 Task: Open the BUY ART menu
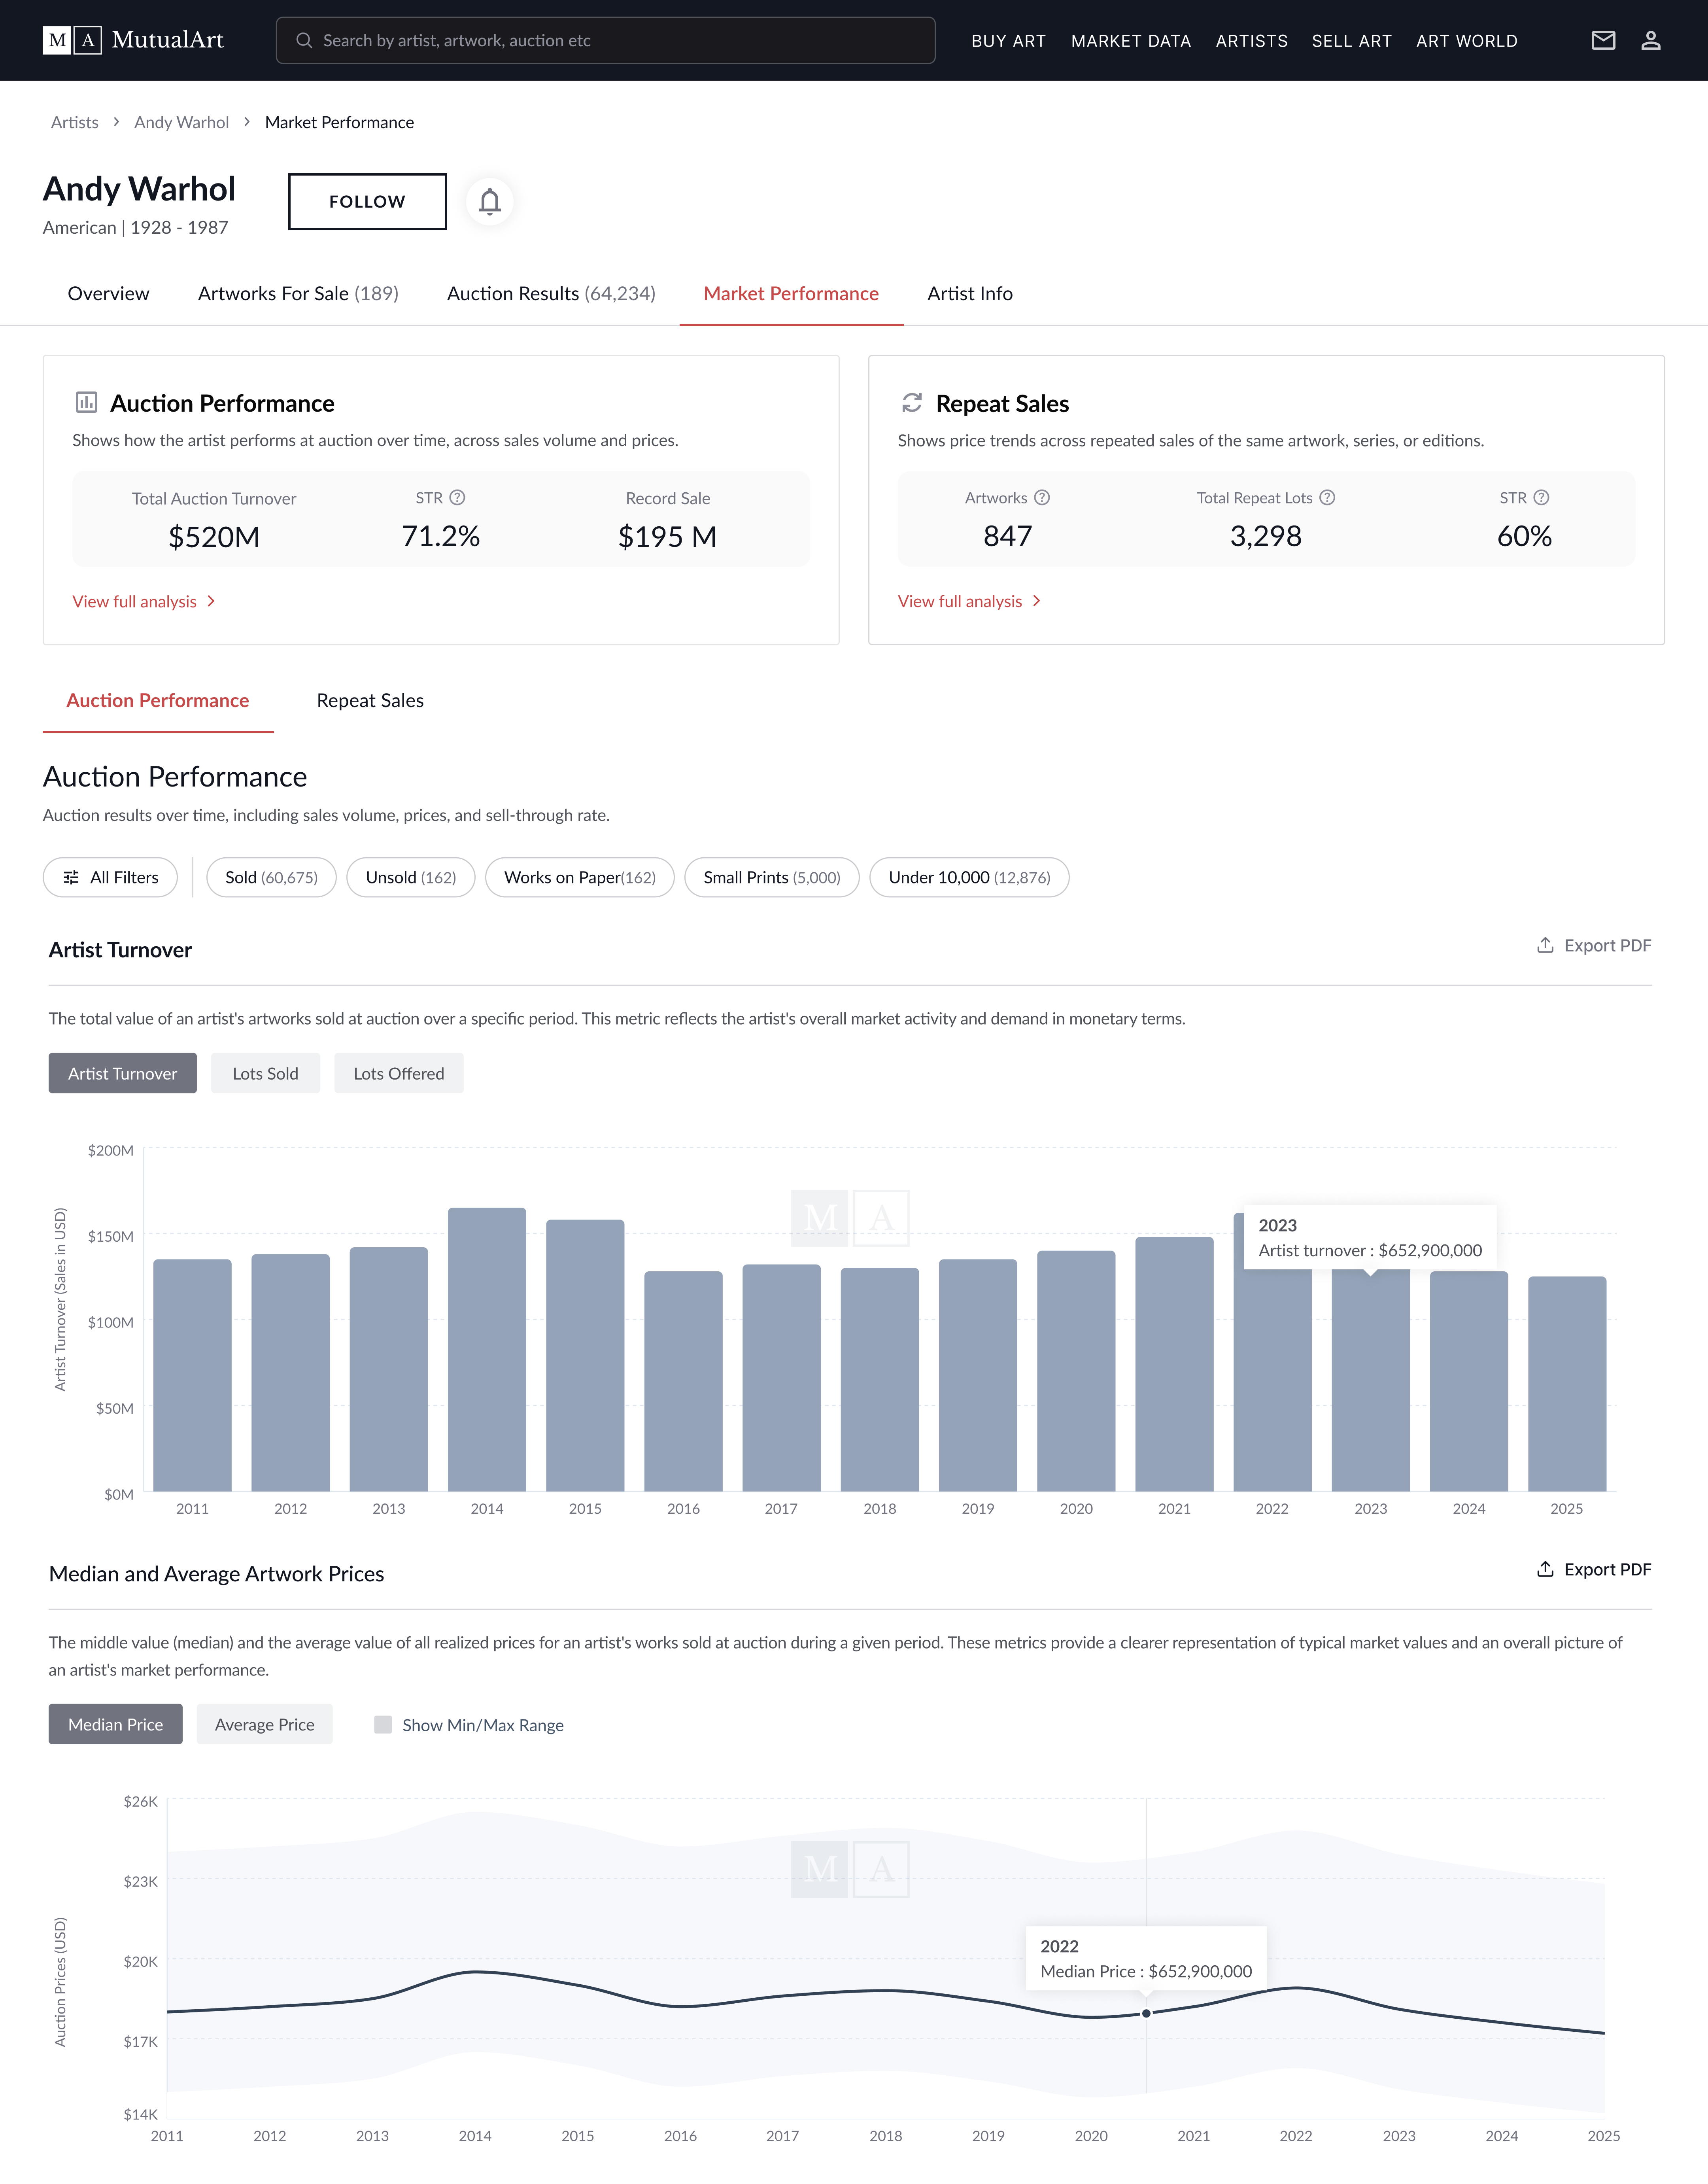[x=1008, y=41]
